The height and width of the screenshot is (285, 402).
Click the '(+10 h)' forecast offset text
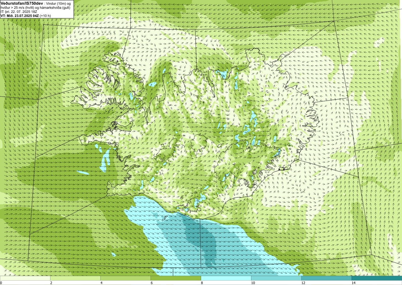pos(46,16)
